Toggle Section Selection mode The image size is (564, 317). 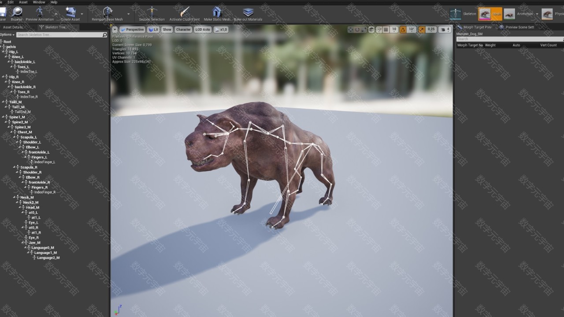[x=152, y=14]
